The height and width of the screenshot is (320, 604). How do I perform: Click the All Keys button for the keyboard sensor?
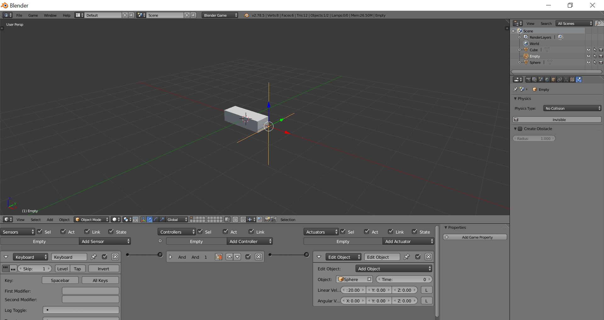click(x=100, y=280)
